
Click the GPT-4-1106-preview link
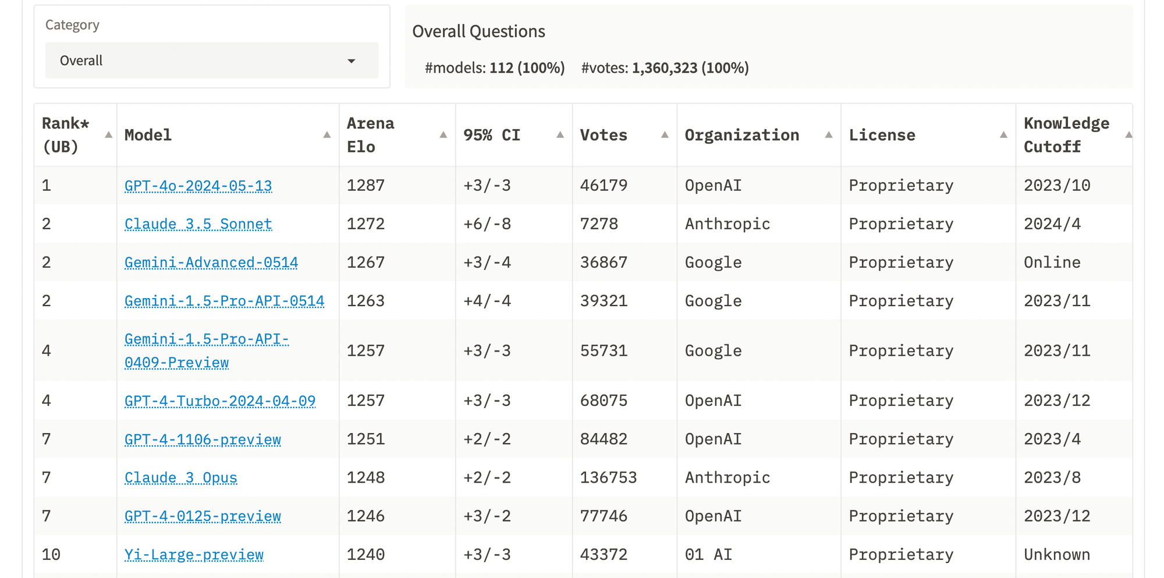[x=203, y=439]
